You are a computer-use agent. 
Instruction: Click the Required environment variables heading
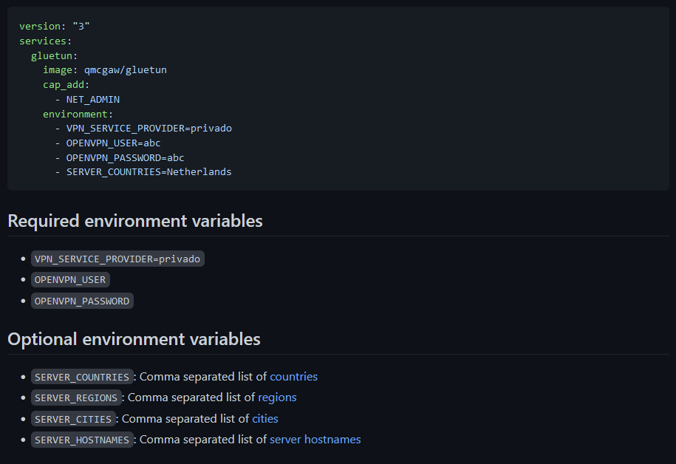pos(135,221)
